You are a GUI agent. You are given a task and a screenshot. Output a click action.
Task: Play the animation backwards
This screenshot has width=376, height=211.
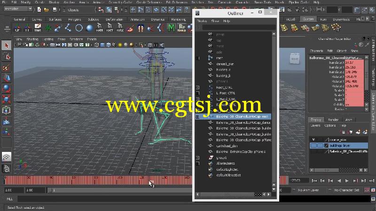(339, 181)
